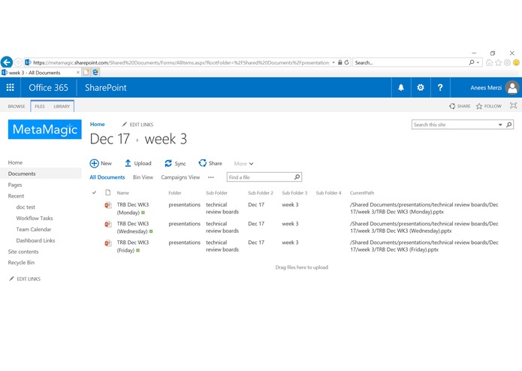Click the browser search magnifier icon
Screen dimensions: 522x371
click(x=472, y=62)
